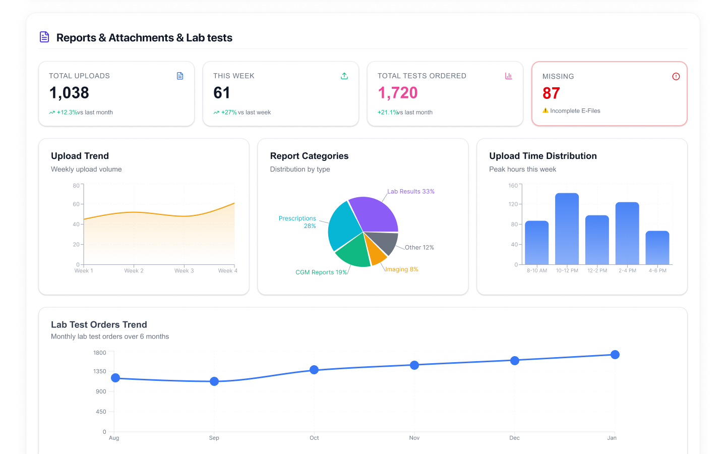Click the 2-4 PM bar in Upload Time Distribution
Image resolution: width=726 pixels, height=454 pixels.
pyautogui.click(x=628, y=233)
